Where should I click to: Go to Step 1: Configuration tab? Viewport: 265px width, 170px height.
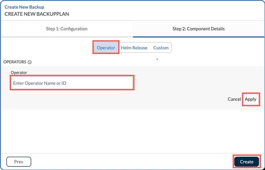[67, 29]
